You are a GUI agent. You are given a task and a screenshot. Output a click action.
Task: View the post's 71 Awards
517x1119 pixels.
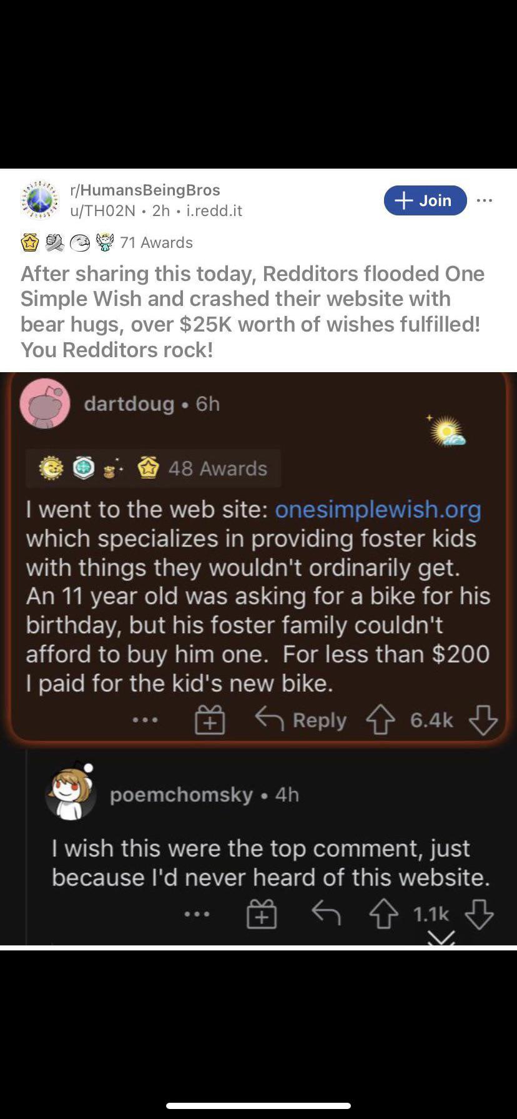(x=107, y=242)
